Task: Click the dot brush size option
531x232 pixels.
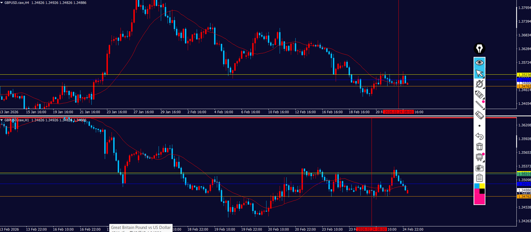Action: 479,126
